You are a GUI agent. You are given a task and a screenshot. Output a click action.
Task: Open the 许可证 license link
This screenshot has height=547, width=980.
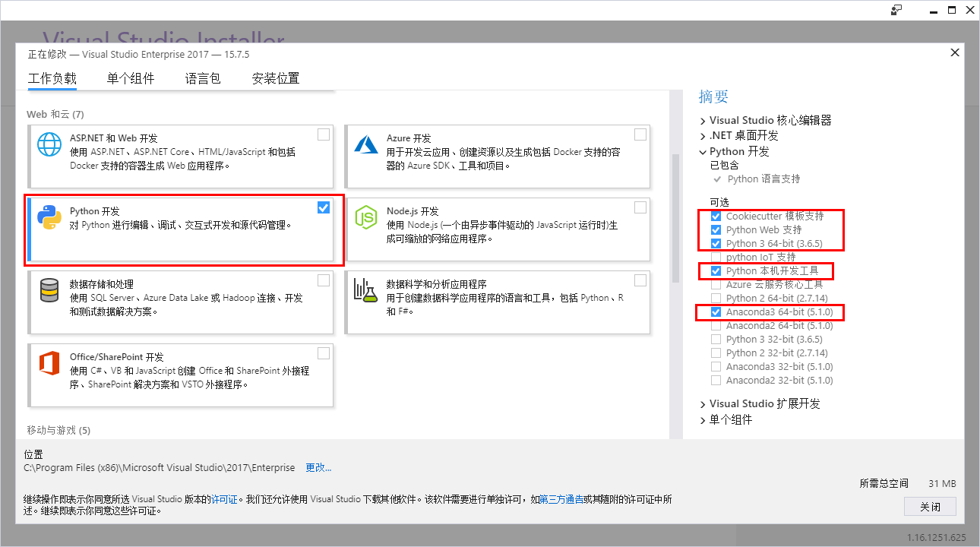[224, 499]
